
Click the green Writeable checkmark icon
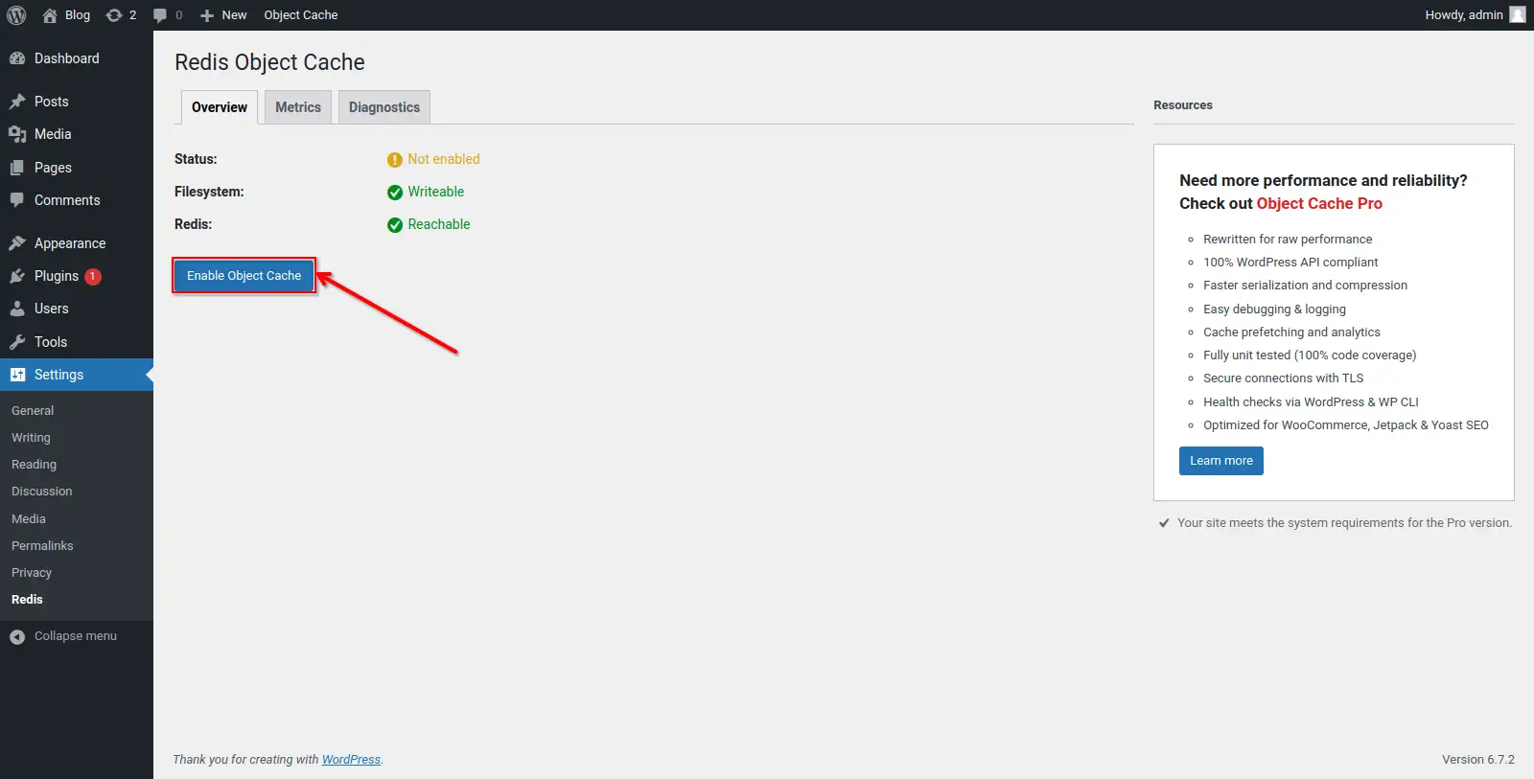point(395,193)
